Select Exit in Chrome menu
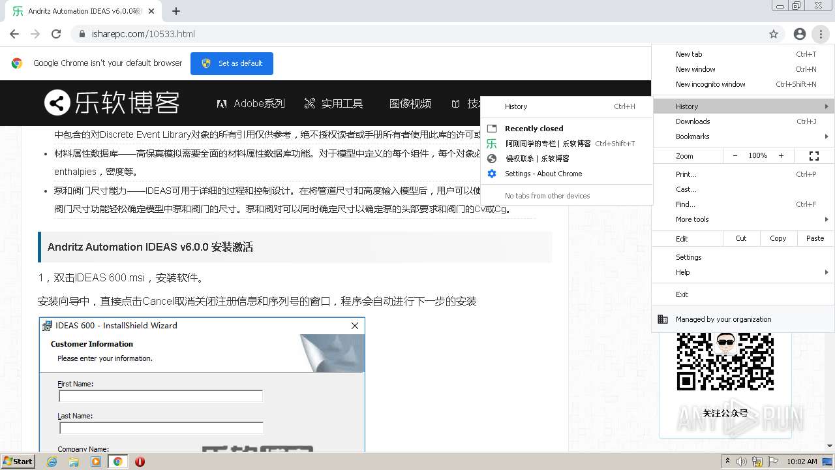 743,294
